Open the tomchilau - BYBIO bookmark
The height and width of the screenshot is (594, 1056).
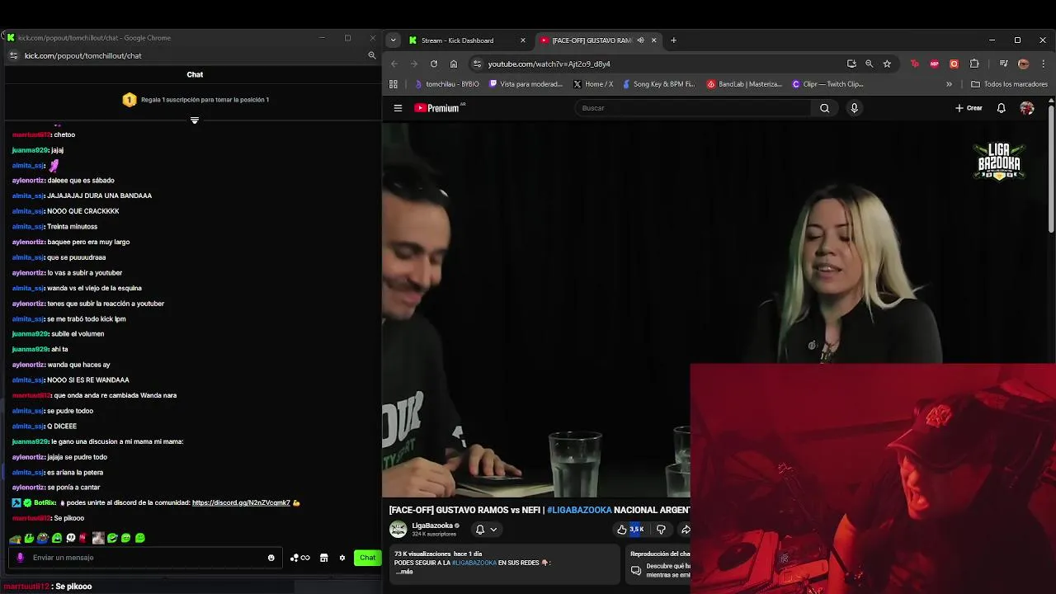coord(446,84)
